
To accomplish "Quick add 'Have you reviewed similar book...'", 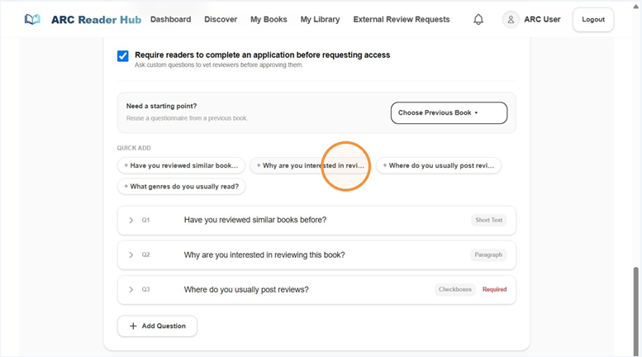I will click(x=181, y=165).
